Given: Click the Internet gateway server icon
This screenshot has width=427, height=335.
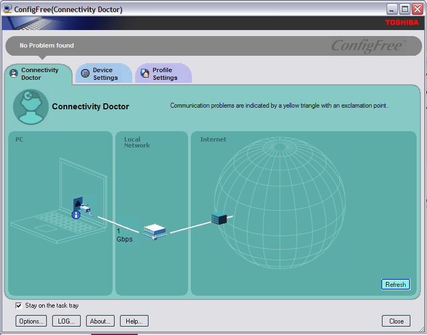Looking at the screenshot, I should [x=219, y=218].
